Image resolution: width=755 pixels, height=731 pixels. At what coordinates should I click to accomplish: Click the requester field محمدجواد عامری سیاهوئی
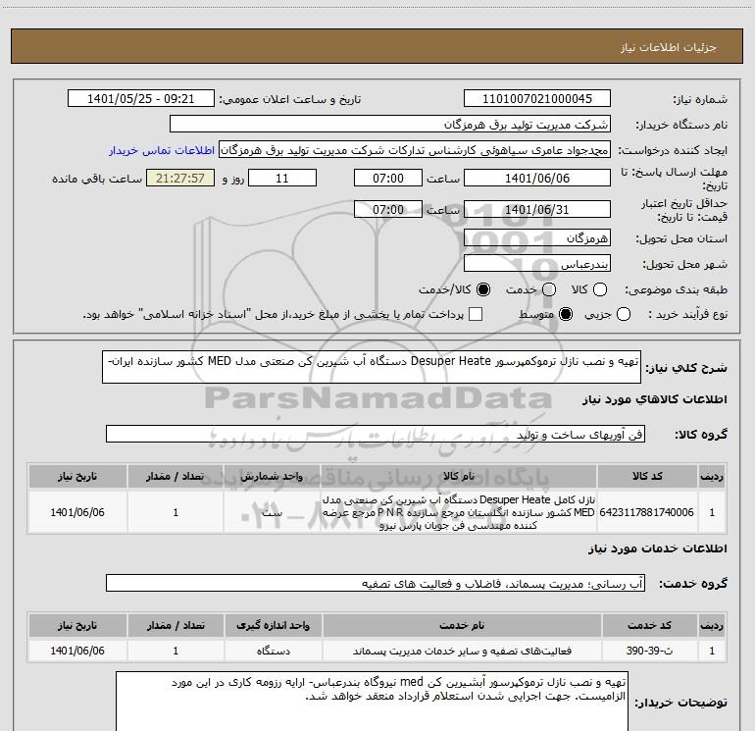click(x=415, y=149)
